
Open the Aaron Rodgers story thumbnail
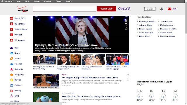click(69, 60)
